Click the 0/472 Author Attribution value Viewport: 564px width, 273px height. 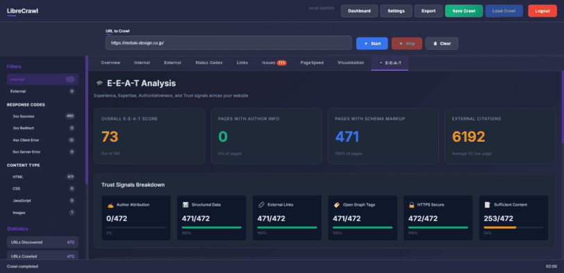117,218
